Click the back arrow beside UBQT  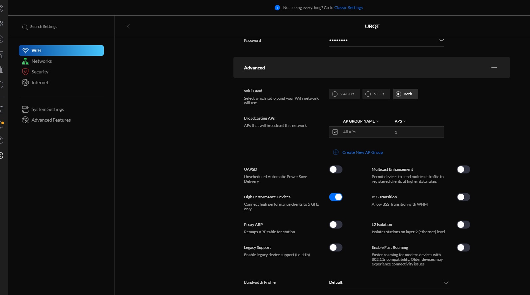[x=128, y=27]
